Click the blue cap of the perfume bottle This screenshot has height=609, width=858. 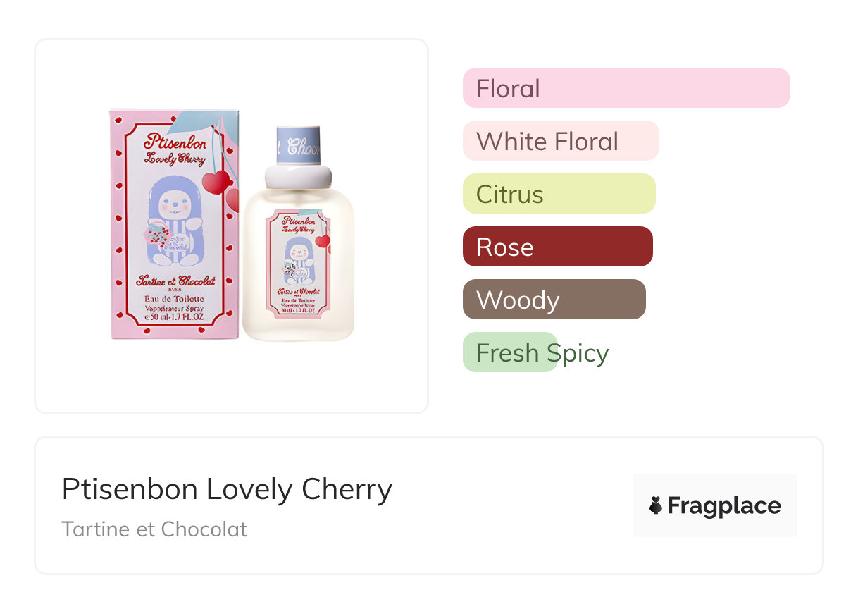(x=298, y=144)
